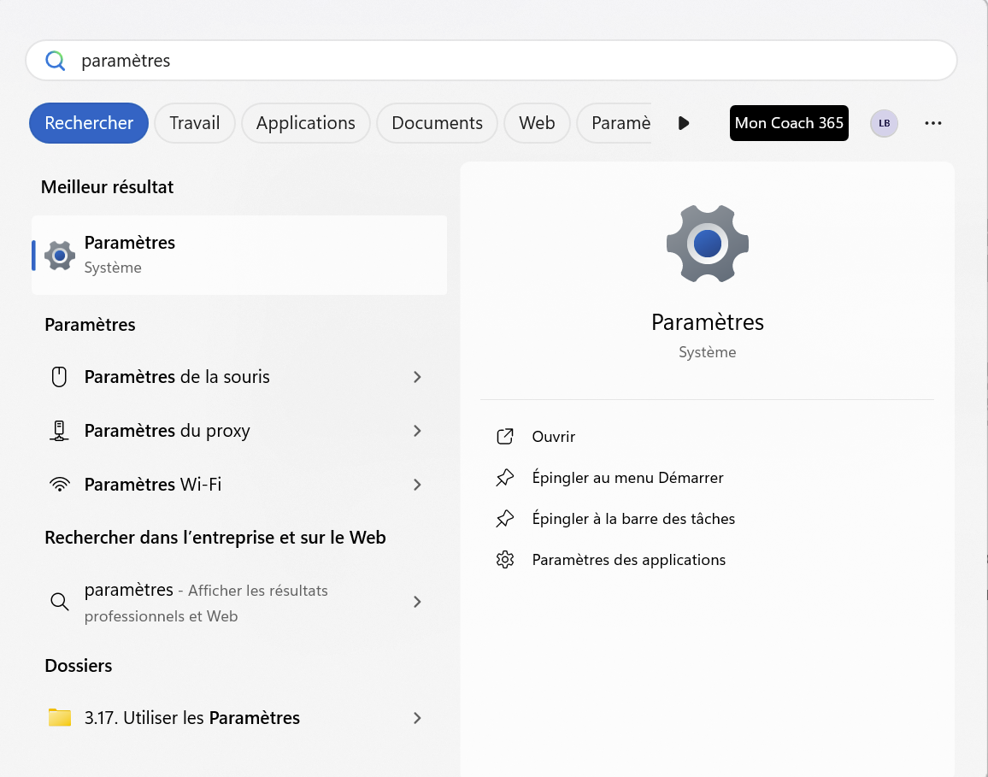Expand Paramètres du proxy chevron arrow
Image resolution: width=988 pixels, height=777 pixels.
(417, 431)
